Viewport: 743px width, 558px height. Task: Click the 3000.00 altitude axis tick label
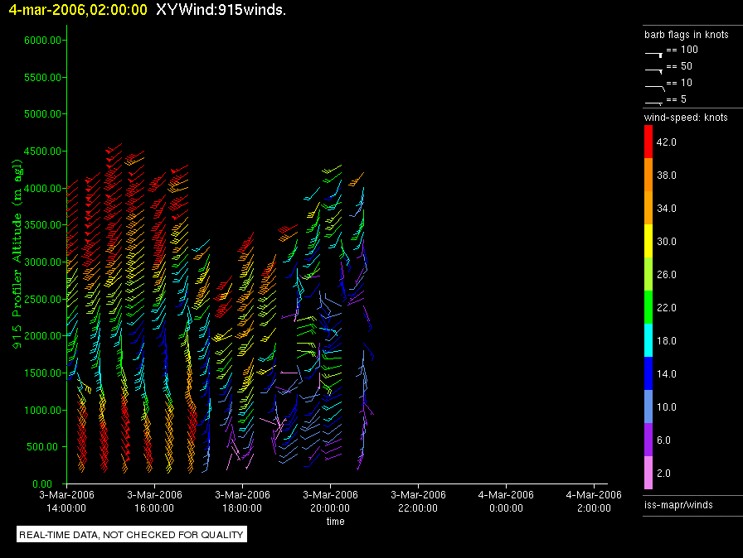[43, 262]
